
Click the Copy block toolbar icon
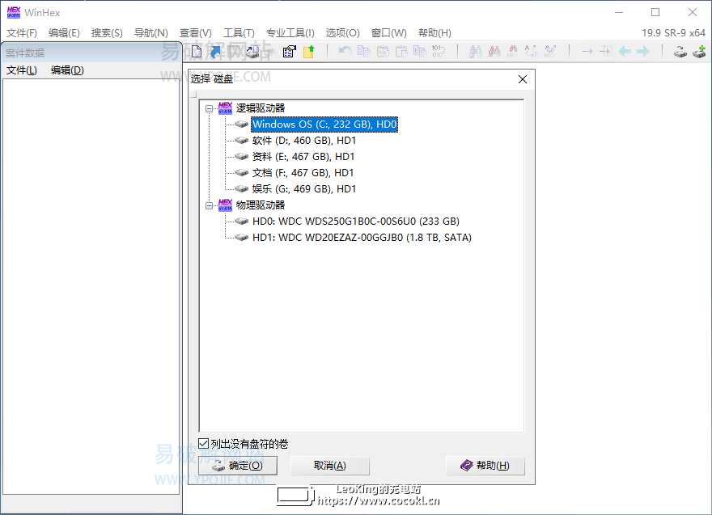364,51
